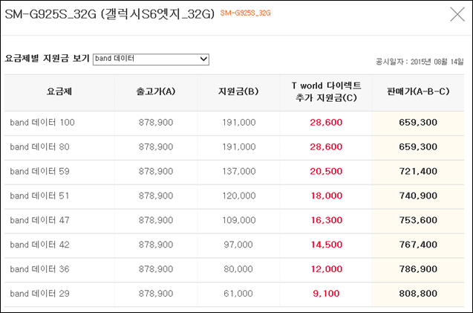This screenshot has width=473, height=313.
Task: Click the 137,000 subsidy value
Action: tap(239, 171)
